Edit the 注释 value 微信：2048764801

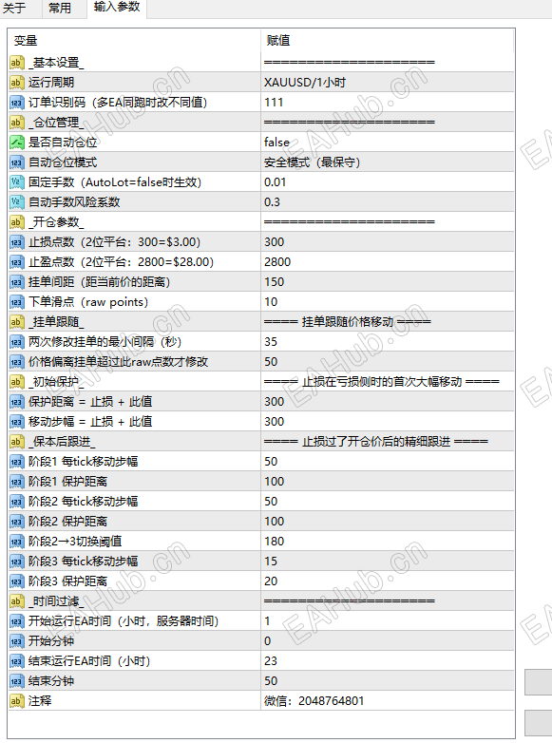[387, 701]
